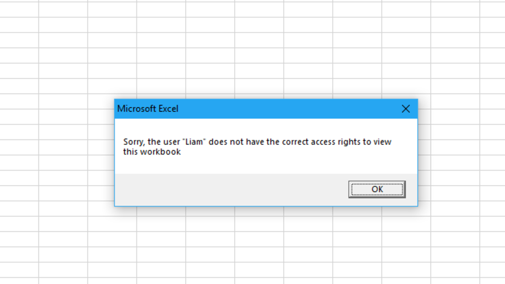Select the cell above the dialog's close X
The width and height of the screenshot is (505, 284).
(406, 86)
